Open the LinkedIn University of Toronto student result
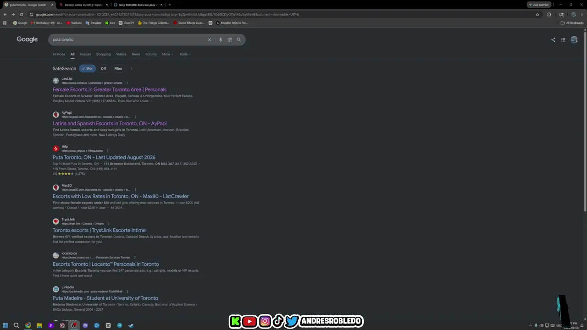 click(105, 298)
